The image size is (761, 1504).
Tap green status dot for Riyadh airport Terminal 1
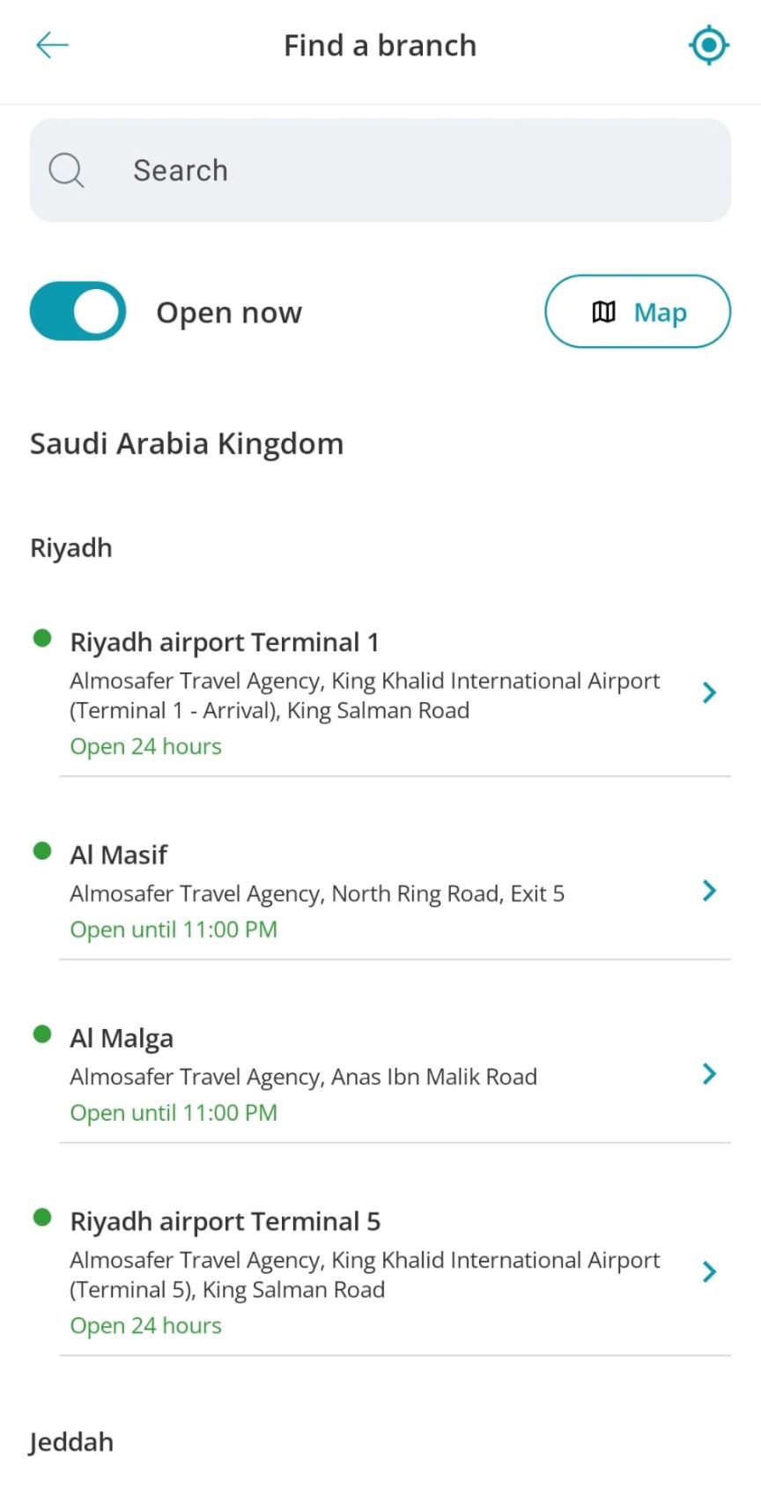pyautogui.click(x=42, y=638)
